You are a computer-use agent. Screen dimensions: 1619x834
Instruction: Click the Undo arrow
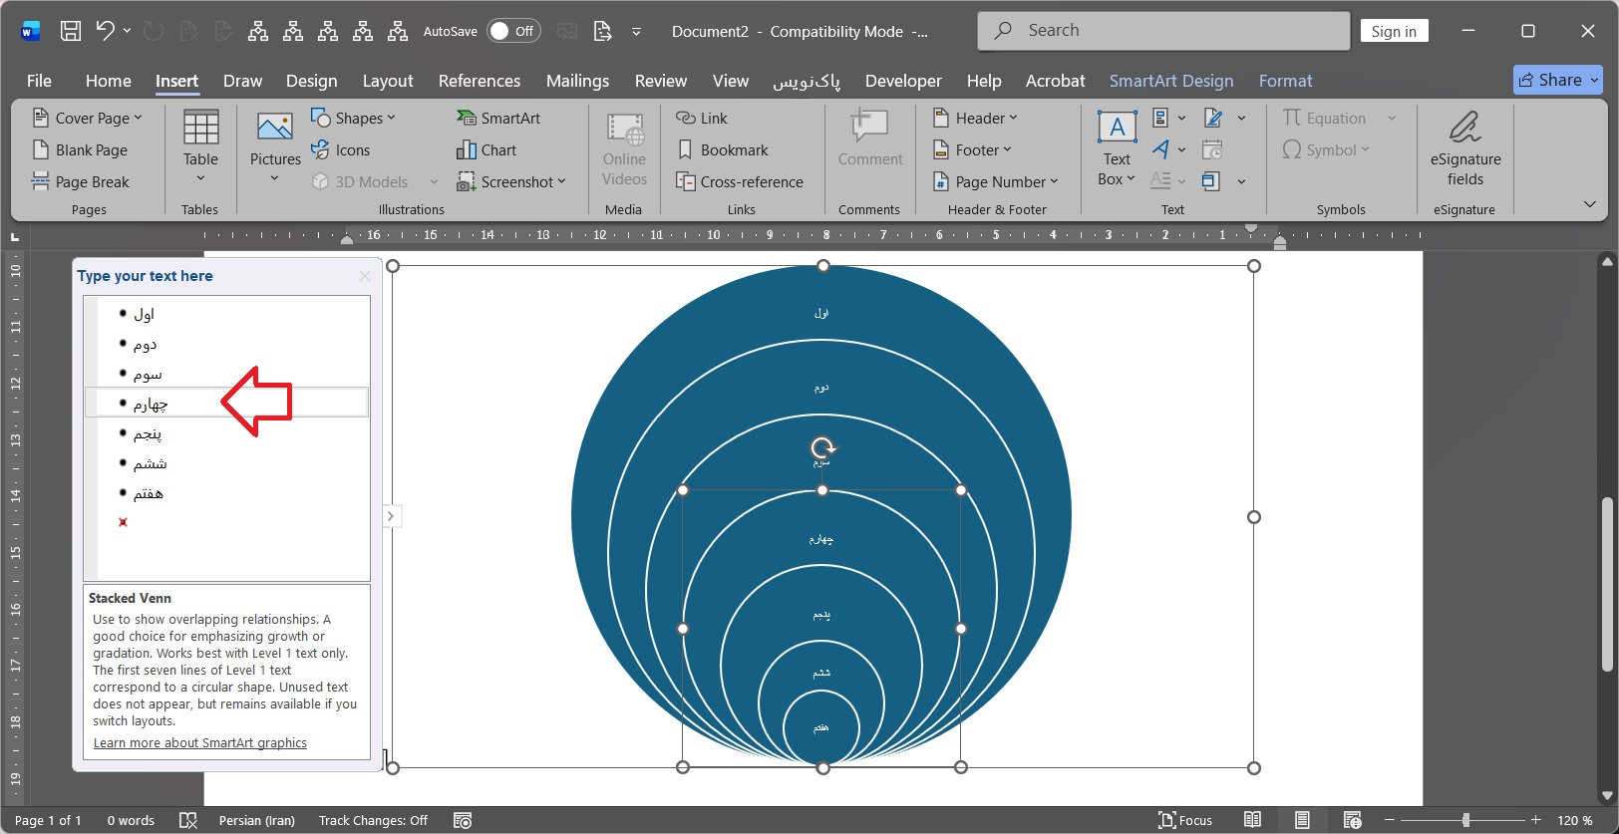pyautogui.click(x=105, y=31)
